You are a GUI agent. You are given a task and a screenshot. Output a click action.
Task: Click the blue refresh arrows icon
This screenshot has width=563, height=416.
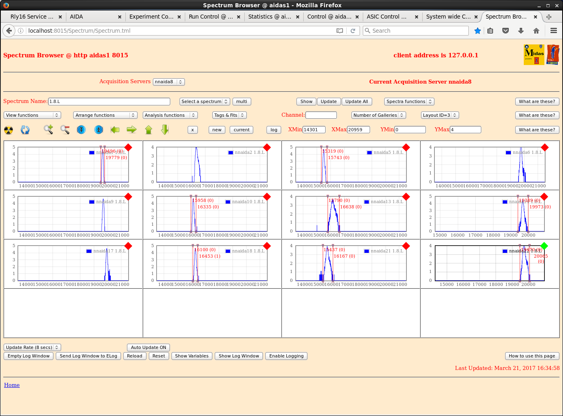click(x=25, y=130)
